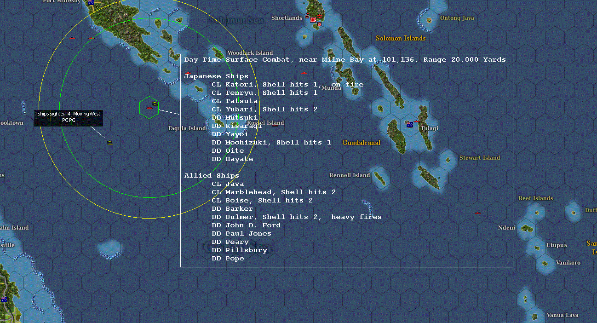Screen dimensions: 597x323
Task: Click the red crossed-box unit icon at Shortlands
Action: 319,24
